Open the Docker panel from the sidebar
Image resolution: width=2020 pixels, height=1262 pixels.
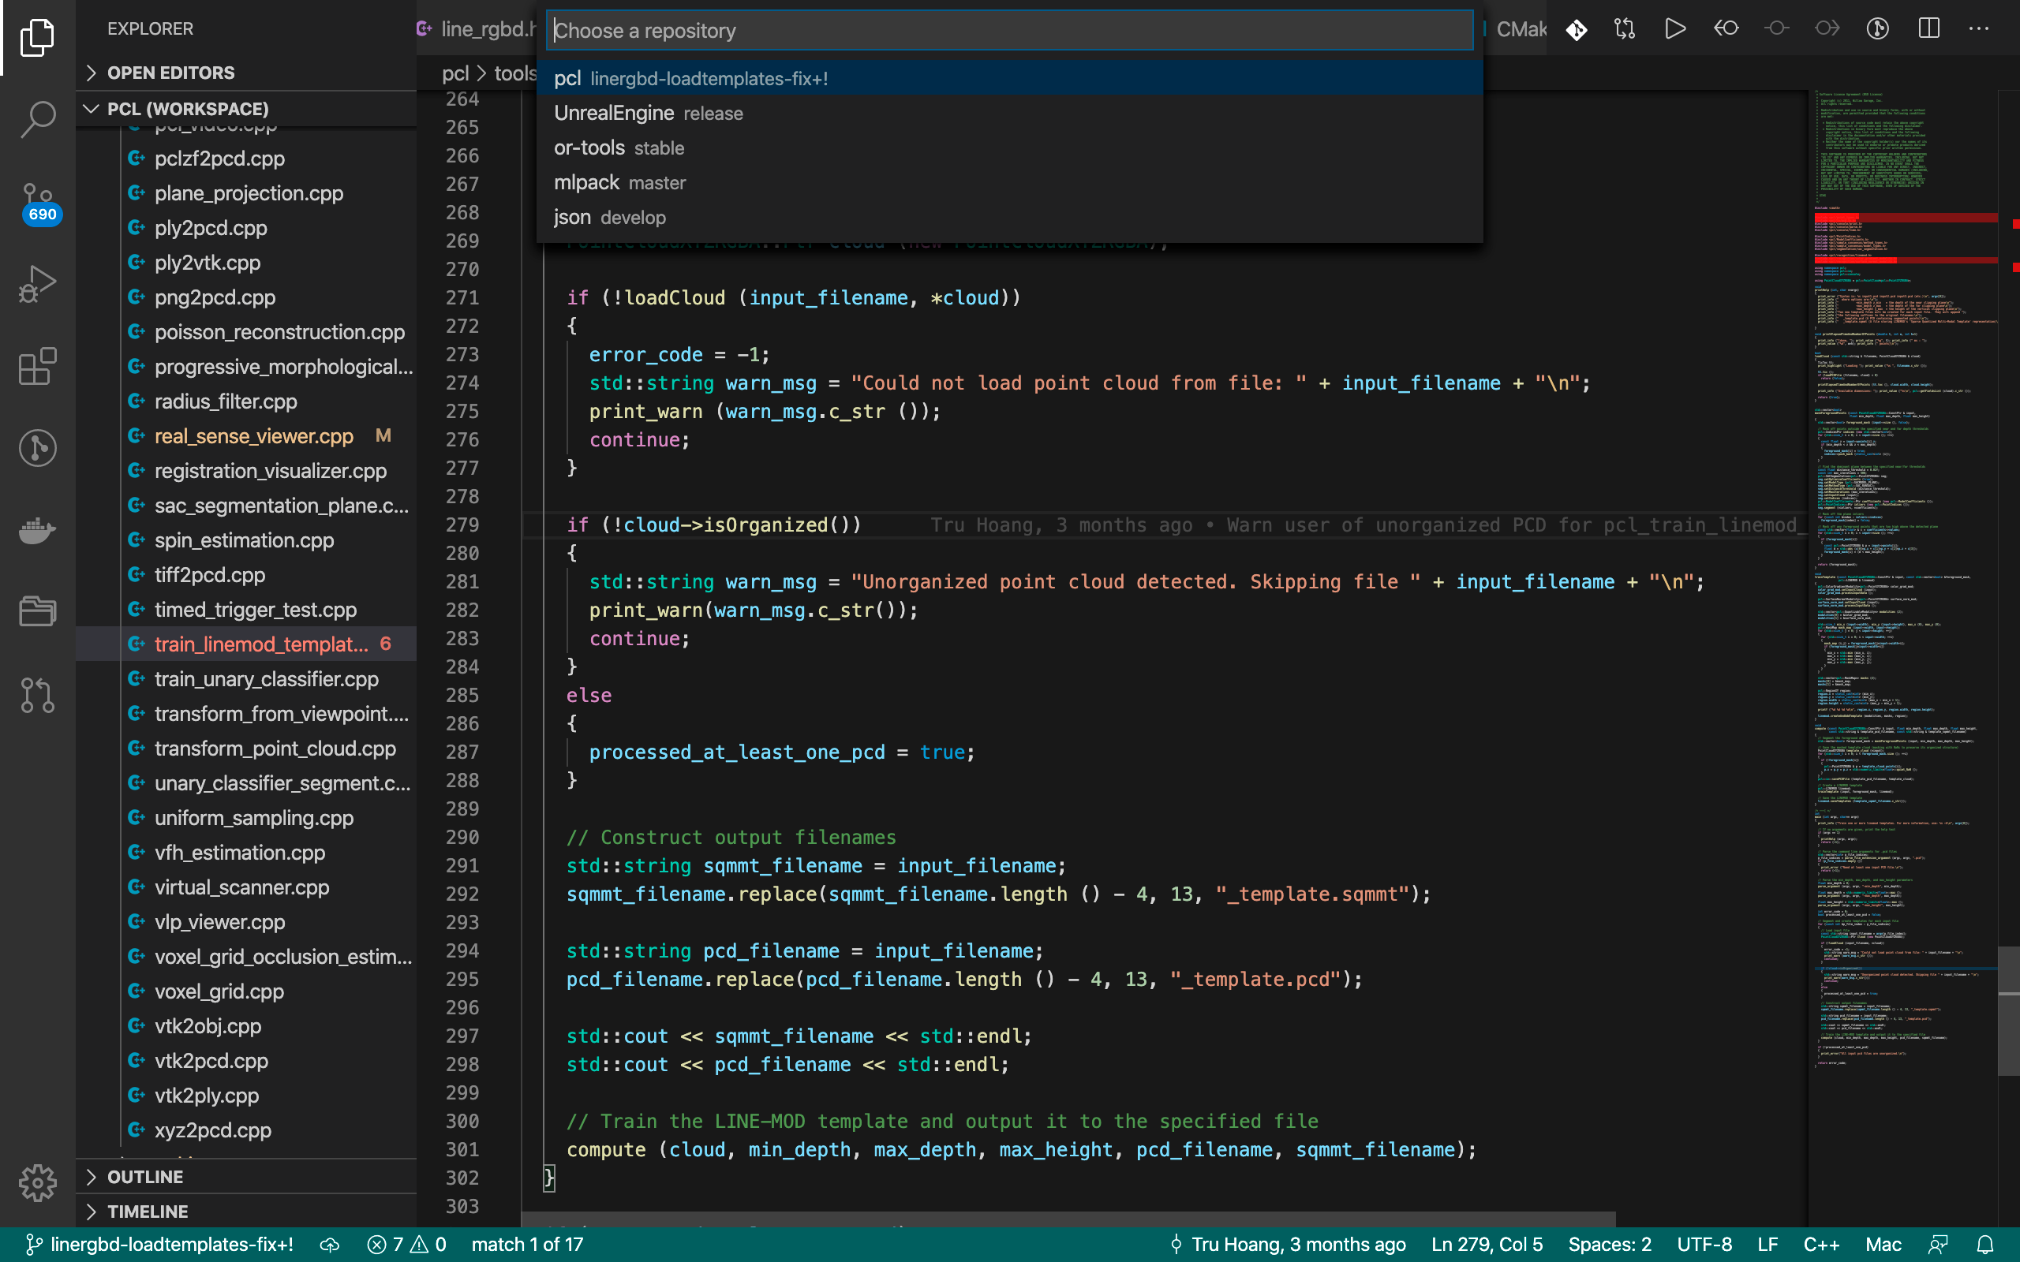pyautogui.click(x=38, y=532)
